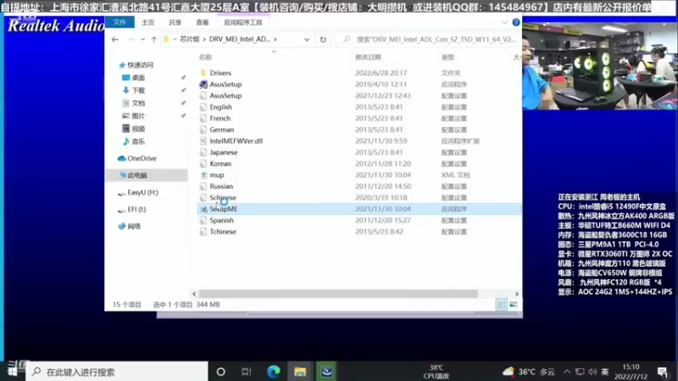This screenshot has width=678, height=381.
Task: Open File Explorer taskbar icon
Action: (300, 372)
